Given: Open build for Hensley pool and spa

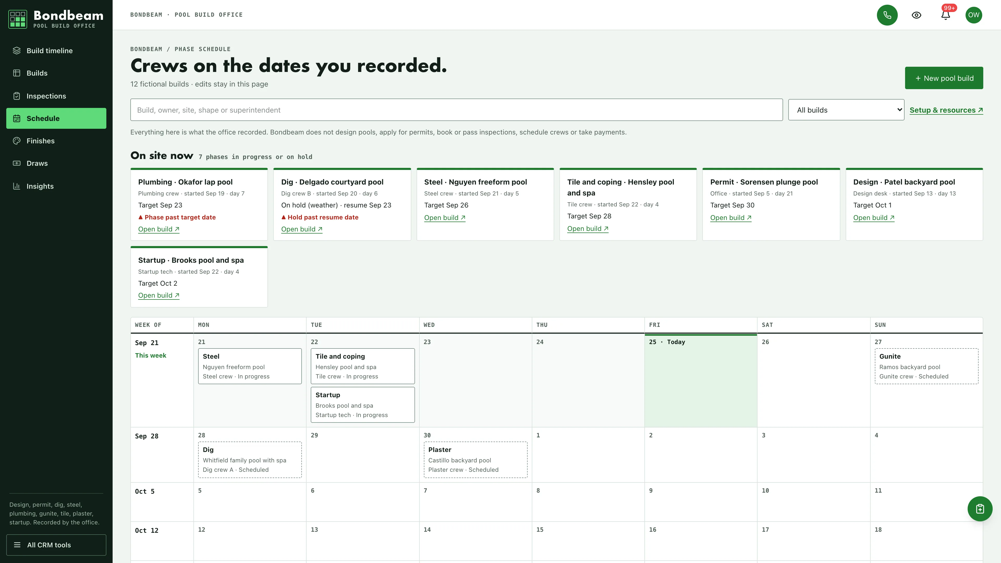Looking at the screenshot, I should coord(588,229).
